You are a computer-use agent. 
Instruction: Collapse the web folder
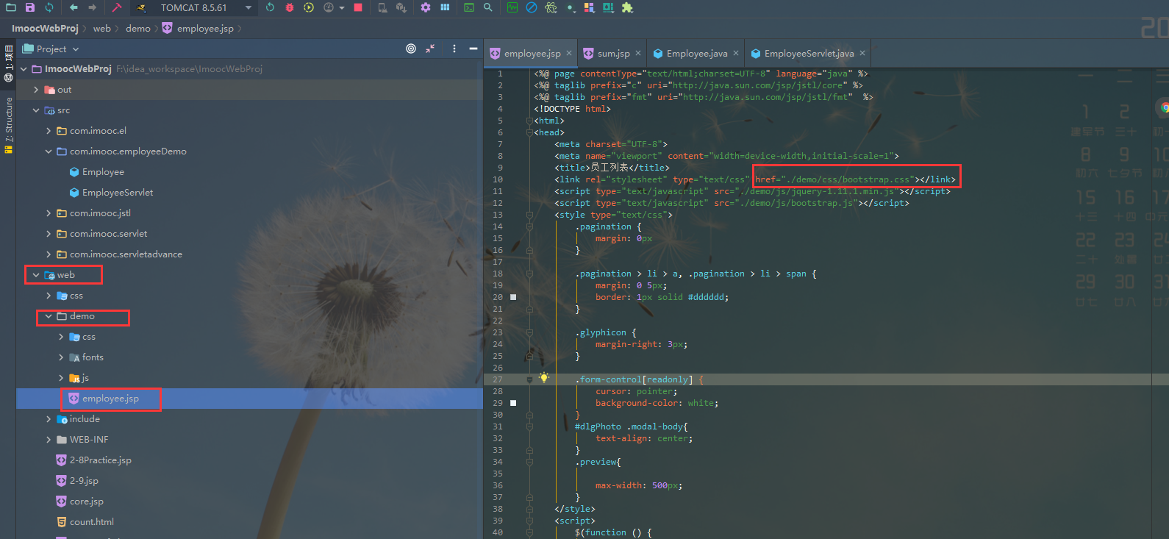(x=36, y=275)
